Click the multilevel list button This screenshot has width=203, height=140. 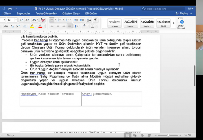click(68, 20)
